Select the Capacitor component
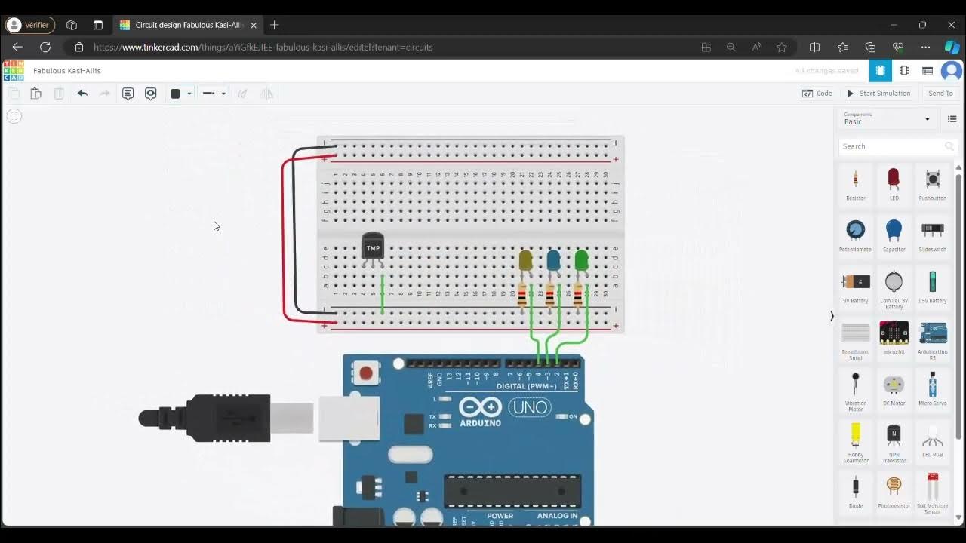The height and width of the screenshot is (543, 966). 894,235
